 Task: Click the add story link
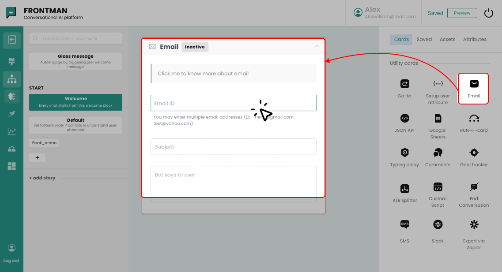(42, 178)
